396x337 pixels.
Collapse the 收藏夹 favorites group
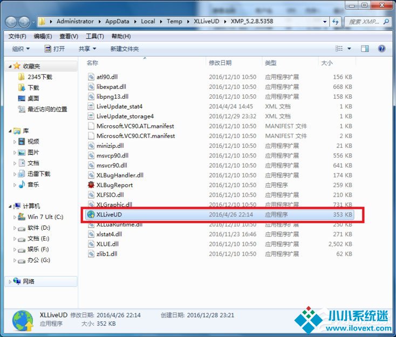pos(10,66)
